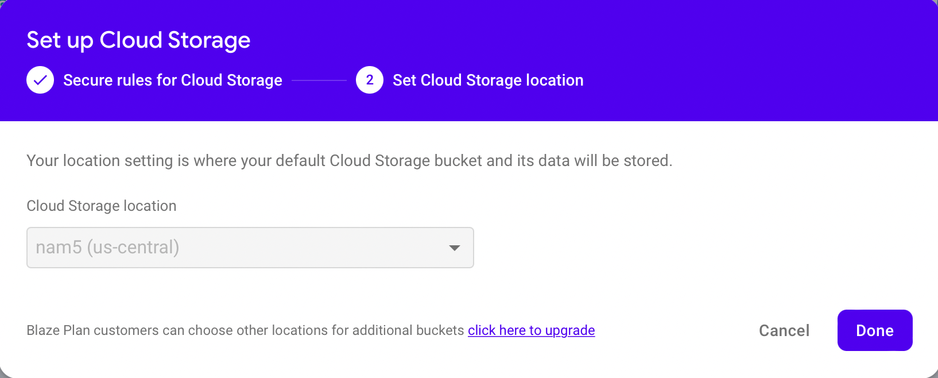The image size is (938, 378).
Task: Click the Blaze Plan customers note text
Action: 245,331
